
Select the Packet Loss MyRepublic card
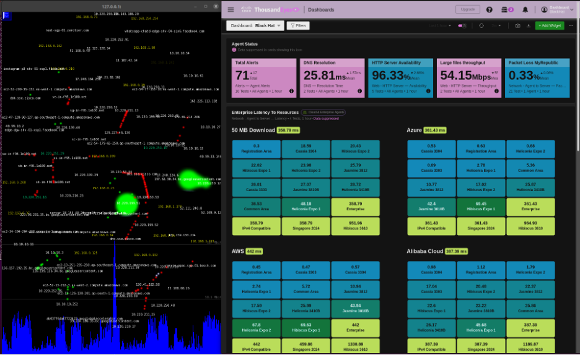point(537,78)
